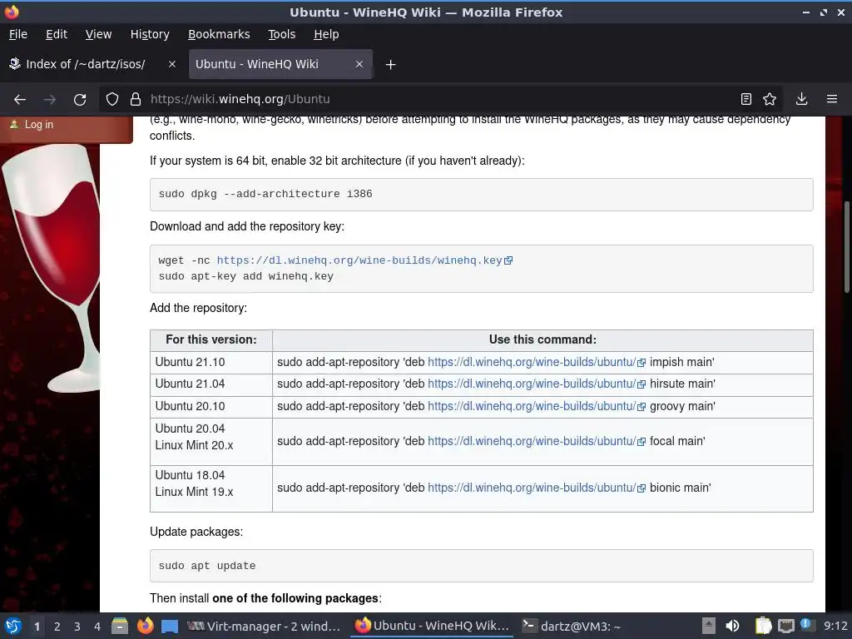Switch to dartz@VM3 terminal taskbar window

click(571, 626)
